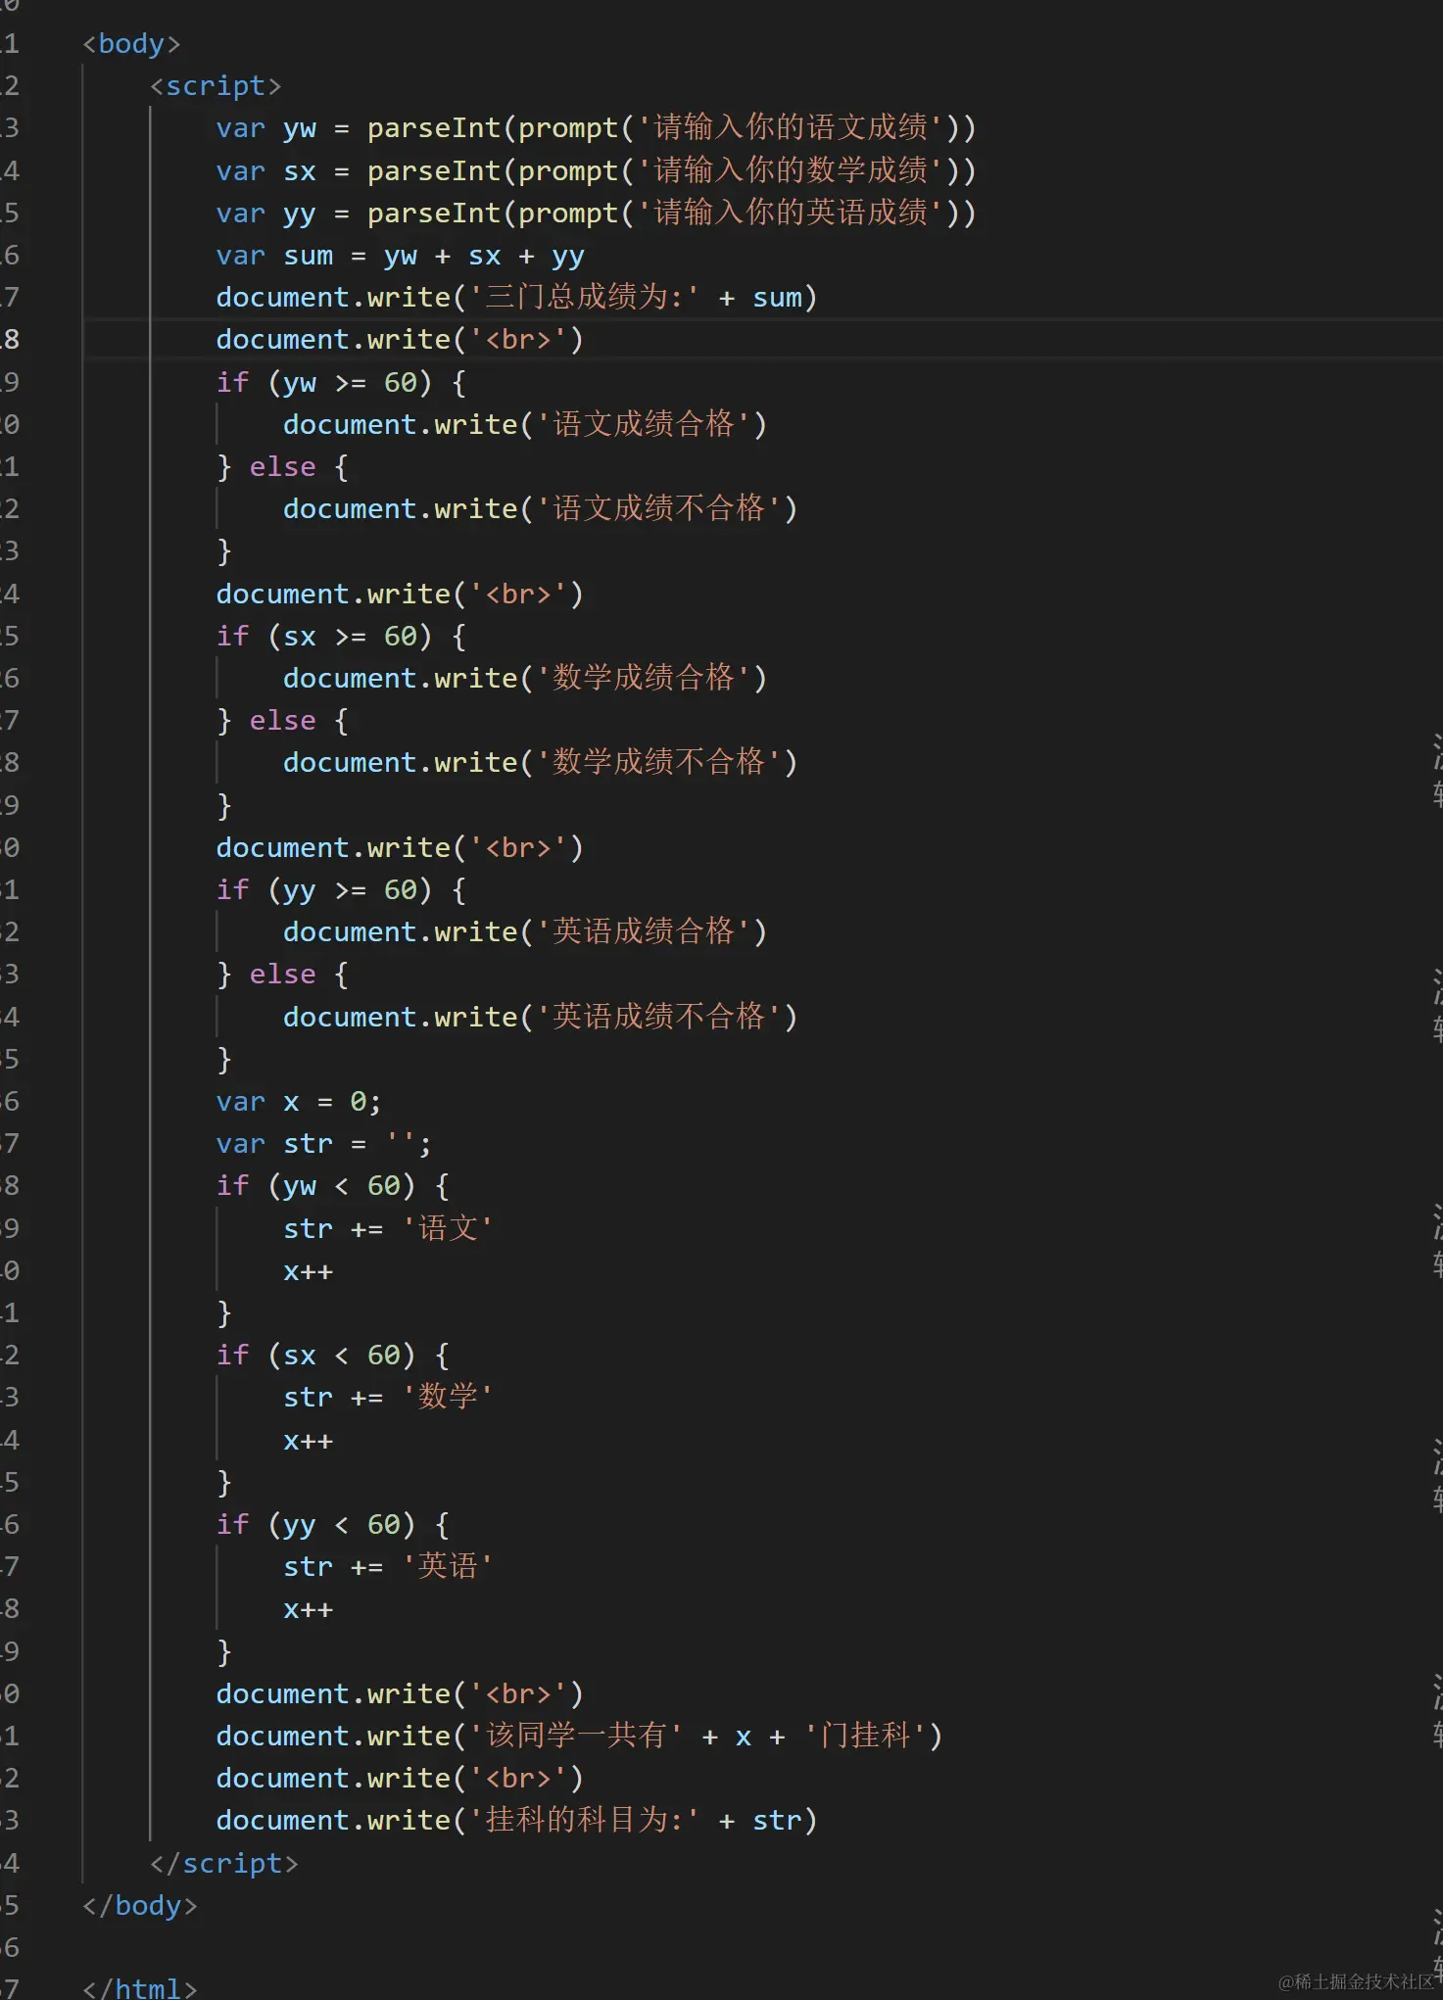Viewport: 1443px width, 2000px height.
Task: Click the string '门挂科'
Action: pyautogui.click(x=865, y=1736)
